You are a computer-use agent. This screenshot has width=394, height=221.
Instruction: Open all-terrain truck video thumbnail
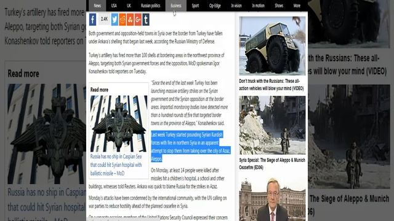coord(272,46)
